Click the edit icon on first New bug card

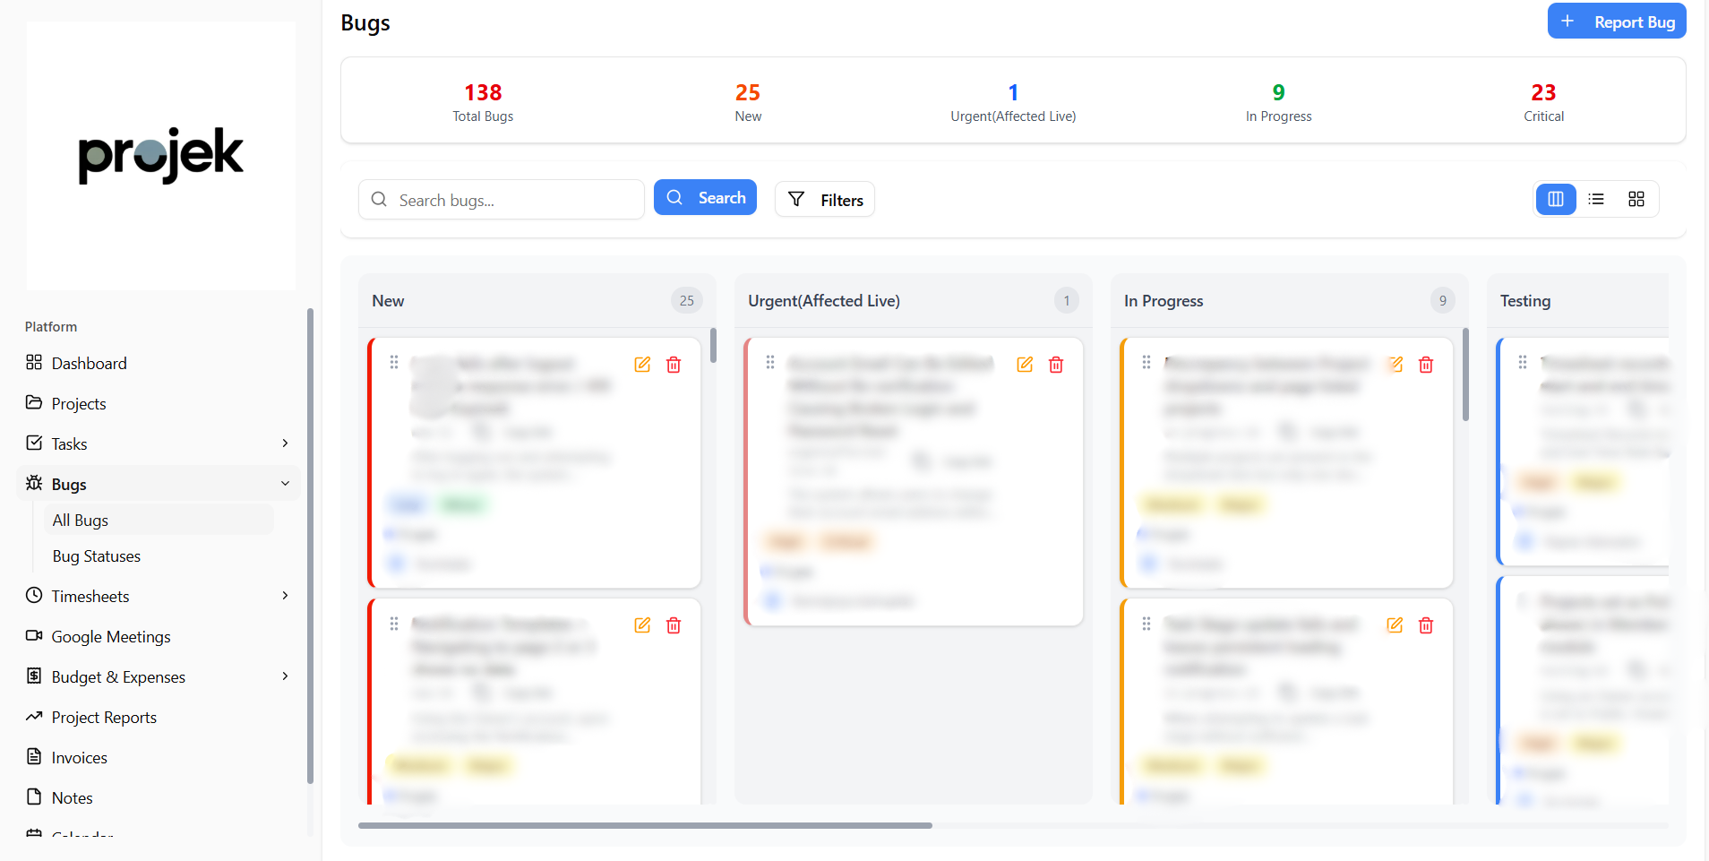pos(642,365)
